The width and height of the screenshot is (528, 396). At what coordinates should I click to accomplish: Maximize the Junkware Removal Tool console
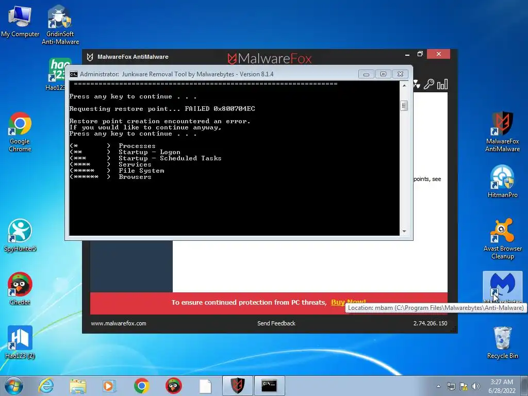tap(383, 74)
